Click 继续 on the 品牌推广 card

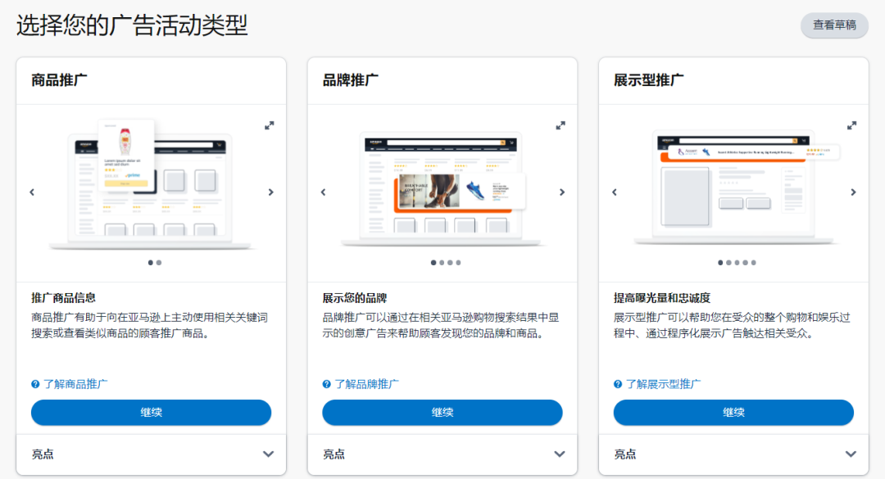click(x=442, y=412)
